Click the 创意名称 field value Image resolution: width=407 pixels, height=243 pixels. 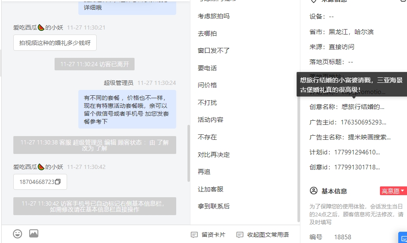pos(363,107)
